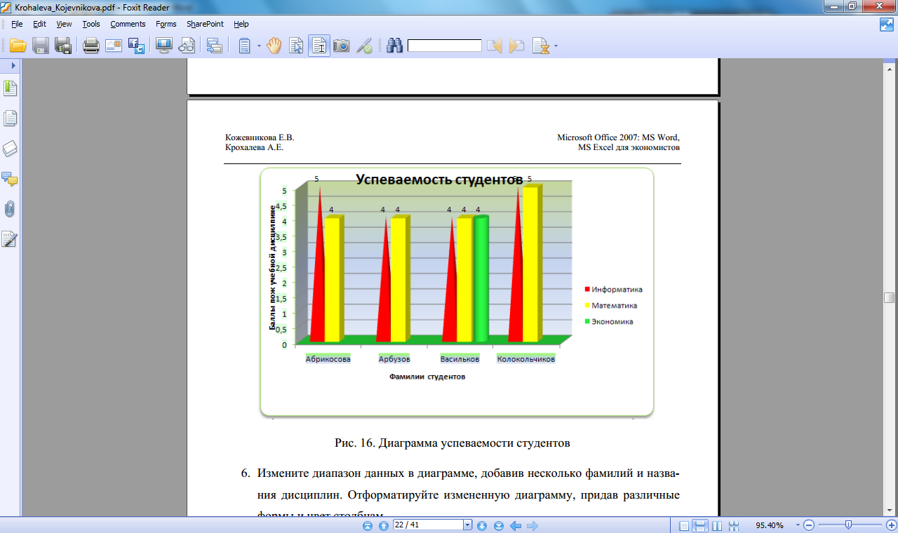The width and height of the screenshot is (898, 533).
Task: Open the Bookmarks panel
Action: point(10,88)
